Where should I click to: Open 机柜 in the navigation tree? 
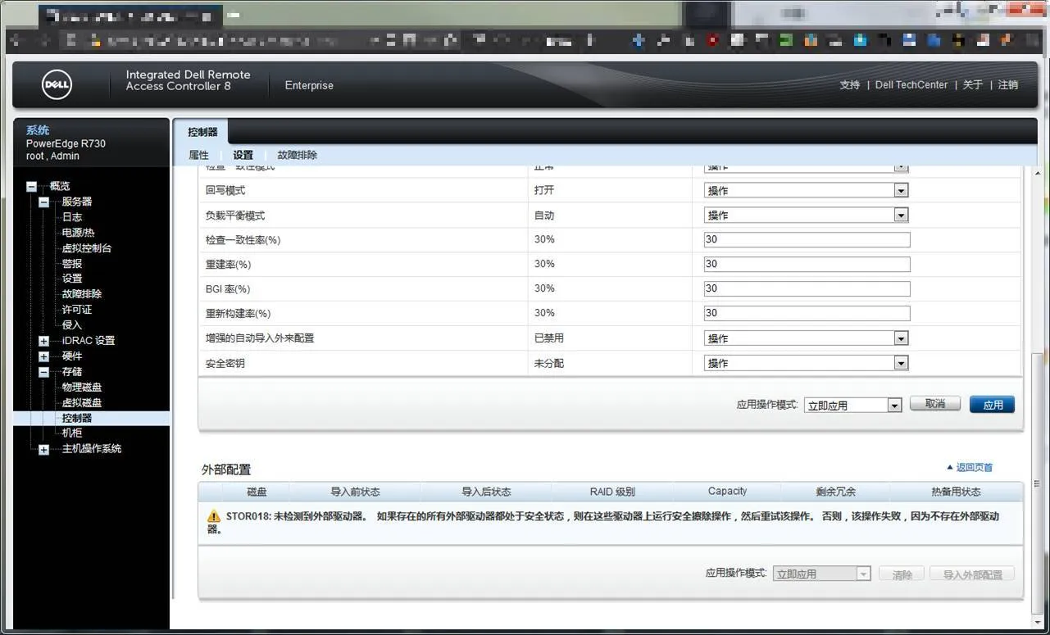pos(72,433)
